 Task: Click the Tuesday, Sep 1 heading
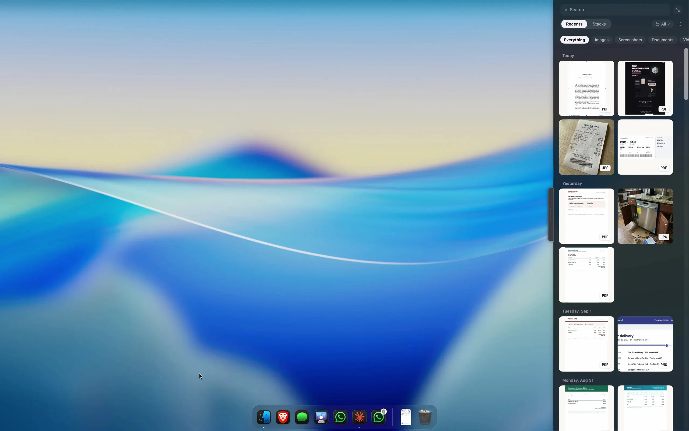click(x=577, y=311)
